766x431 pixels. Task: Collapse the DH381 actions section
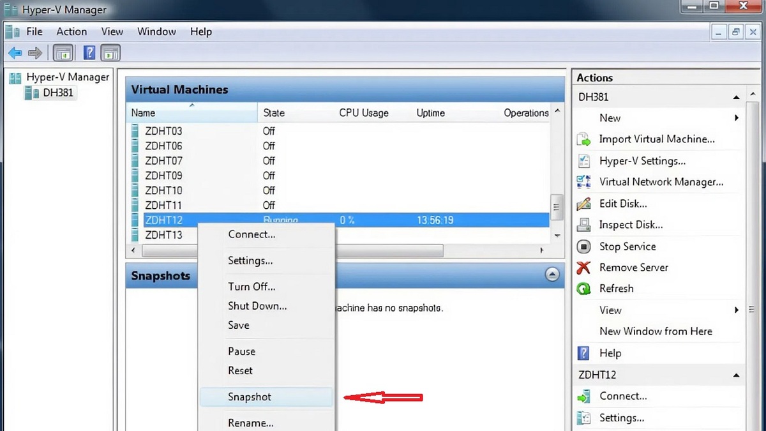[x=736, y=98]
